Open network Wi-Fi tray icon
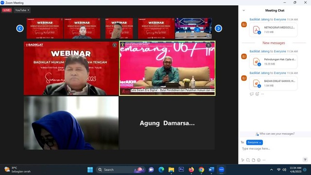311x175 pixels. tap(278, 170)
